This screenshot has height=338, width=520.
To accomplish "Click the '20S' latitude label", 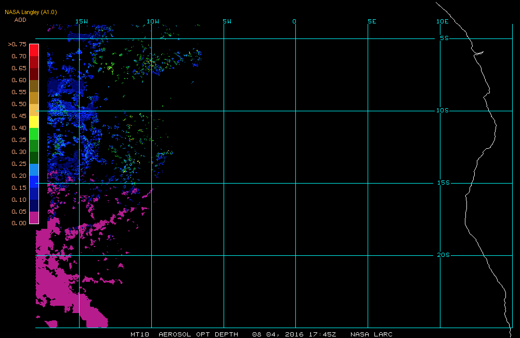I will 444,255.
